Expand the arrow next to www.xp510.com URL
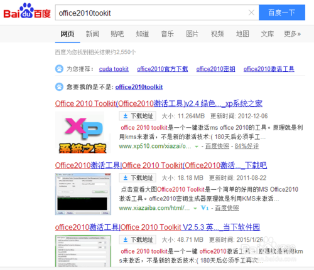Viewport: 314px width, 270px height. point(197,147)
